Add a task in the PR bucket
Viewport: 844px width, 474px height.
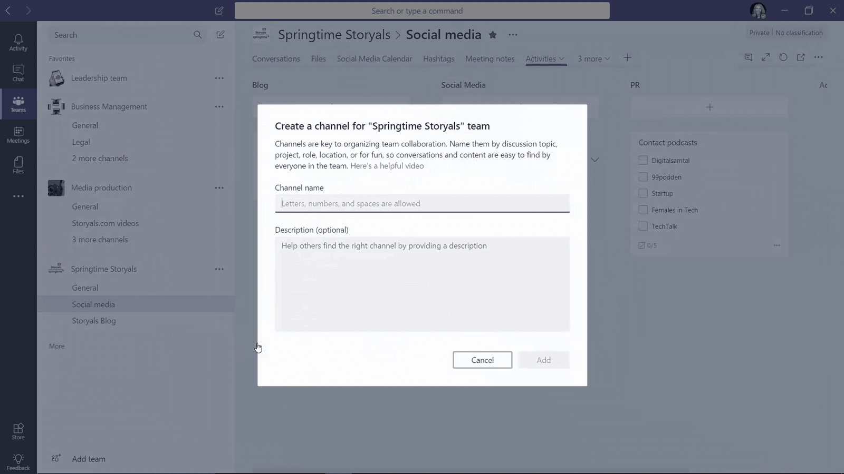coord(709,107)
